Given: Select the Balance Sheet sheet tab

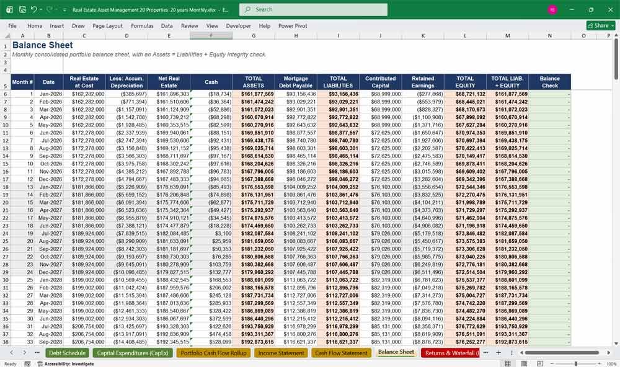Looking at the screenshot, I should click(x=396, y=352).
